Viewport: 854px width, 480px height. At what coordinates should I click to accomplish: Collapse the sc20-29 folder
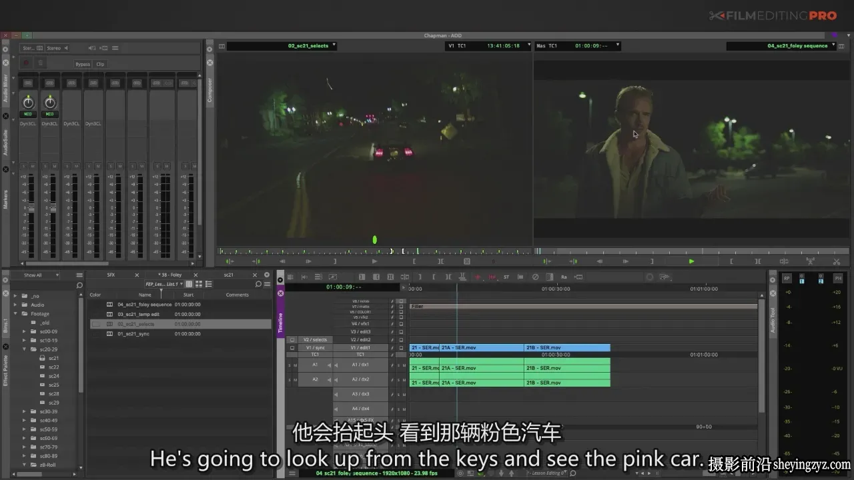25,349
